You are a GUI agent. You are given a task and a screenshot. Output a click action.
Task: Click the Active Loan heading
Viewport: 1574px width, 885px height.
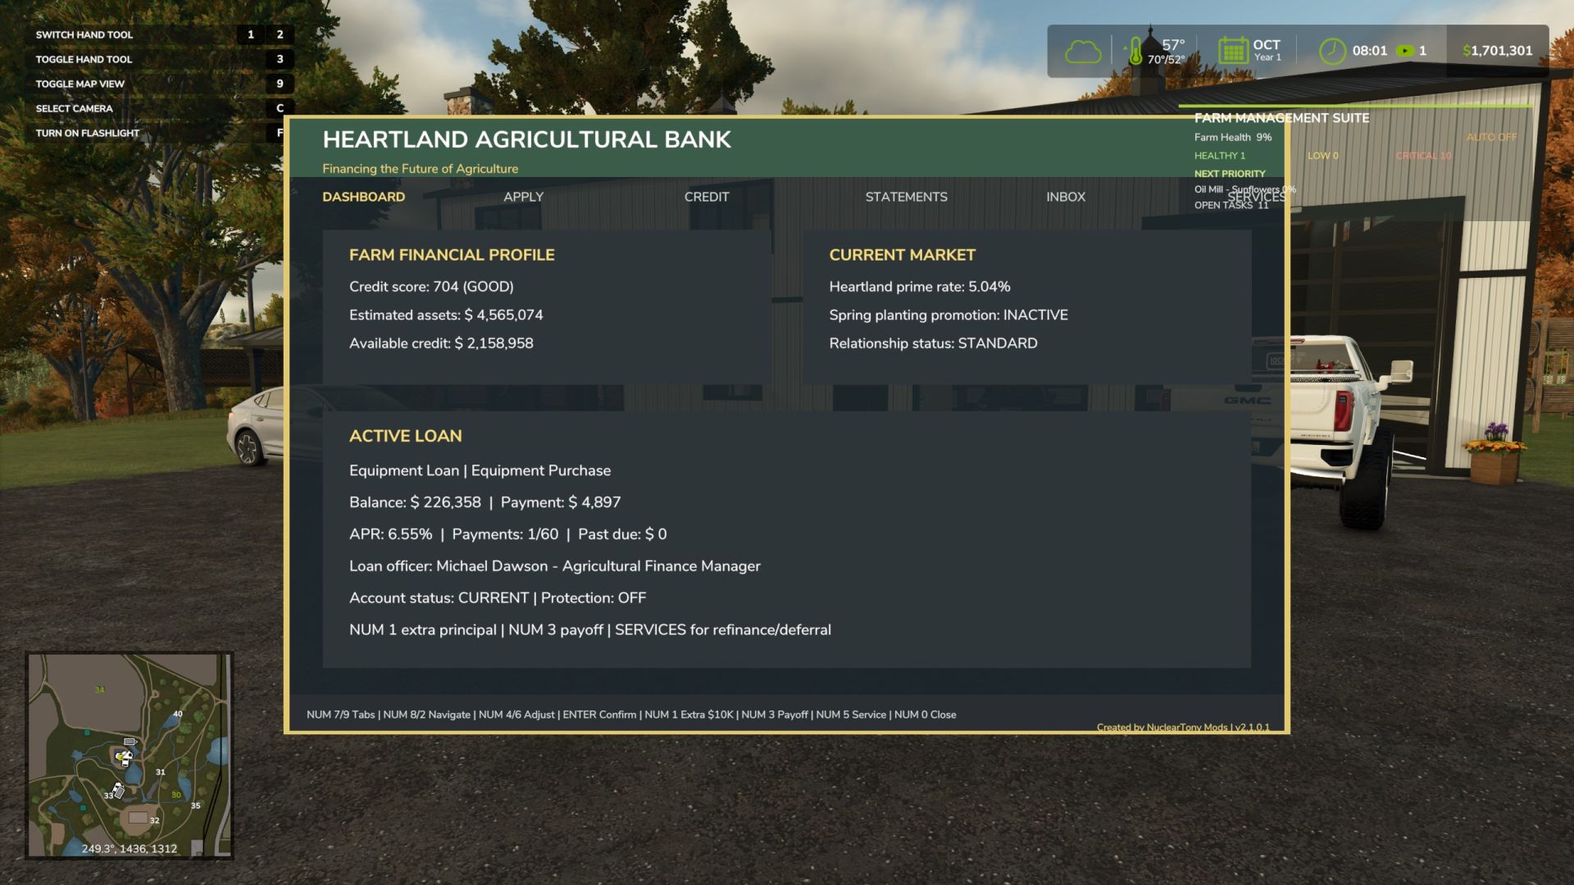(x=405, y=436)
